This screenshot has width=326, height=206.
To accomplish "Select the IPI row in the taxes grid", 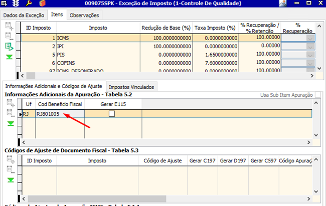I will [168, 46].
